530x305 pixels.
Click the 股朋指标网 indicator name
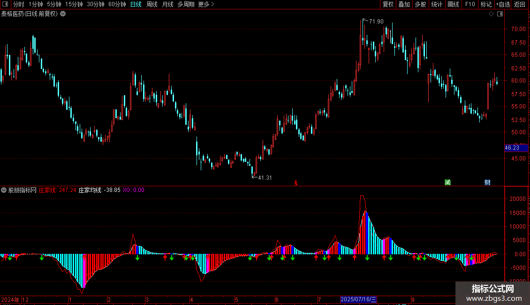pyautogui.click(x=23, y=190)
